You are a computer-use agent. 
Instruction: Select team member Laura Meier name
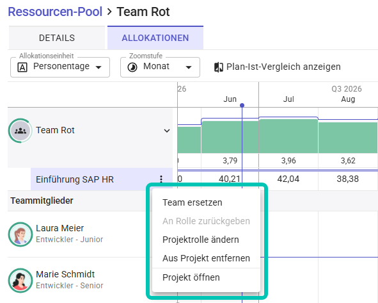(59, 228)
